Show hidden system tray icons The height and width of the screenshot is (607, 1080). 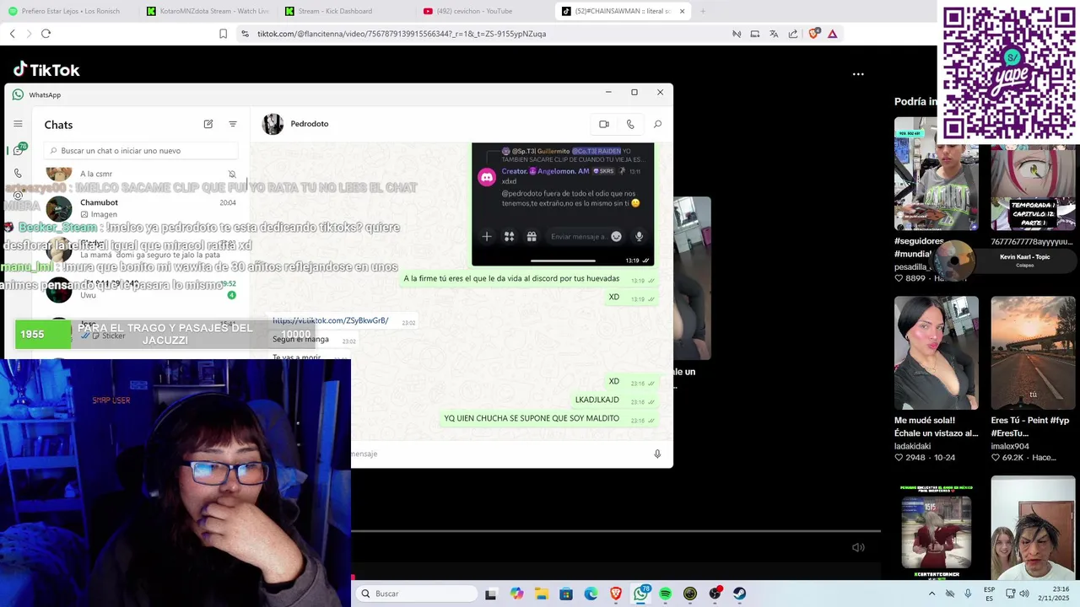(x=931, y=594)
